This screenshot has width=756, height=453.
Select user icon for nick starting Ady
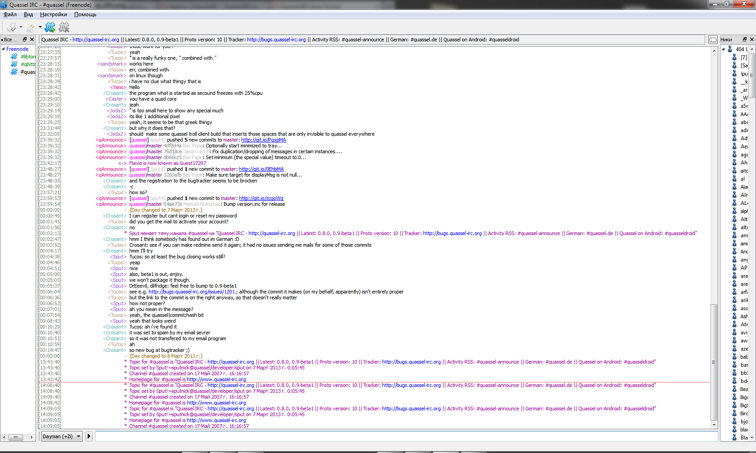click(734, 138)
